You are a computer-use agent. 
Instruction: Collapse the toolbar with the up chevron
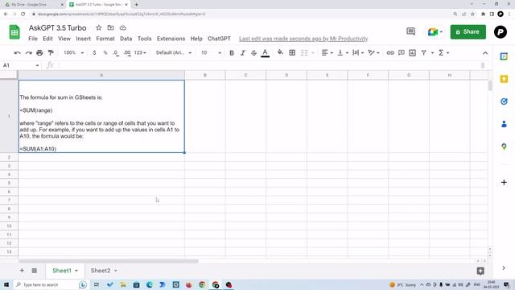tap(485, 53)
